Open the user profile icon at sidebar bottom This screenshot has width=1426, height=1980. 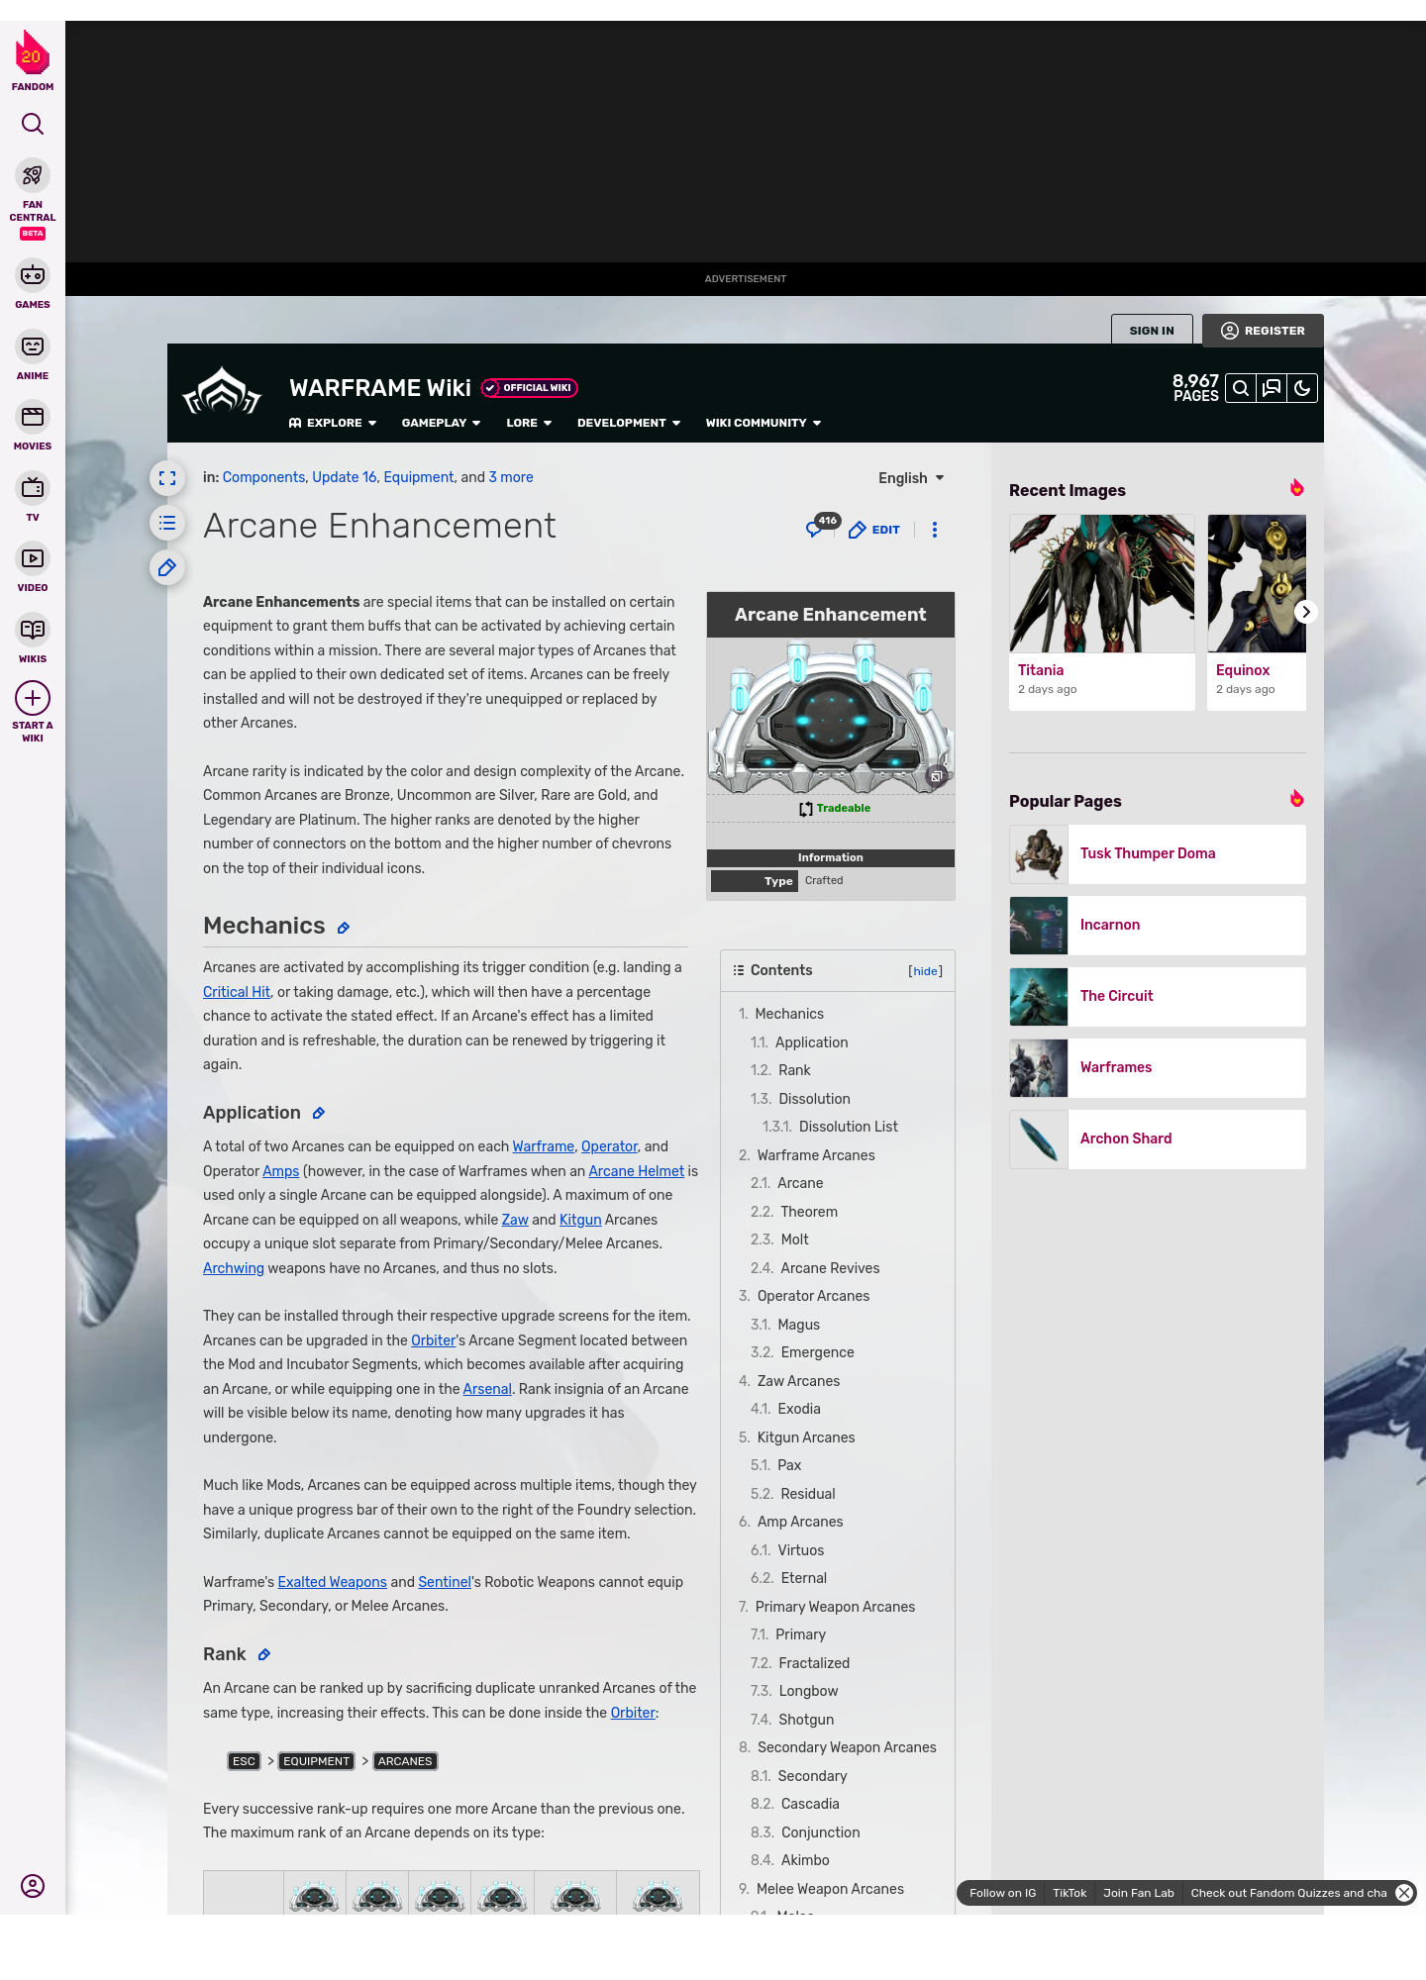pyautogui.click(x=33, y=1886)
